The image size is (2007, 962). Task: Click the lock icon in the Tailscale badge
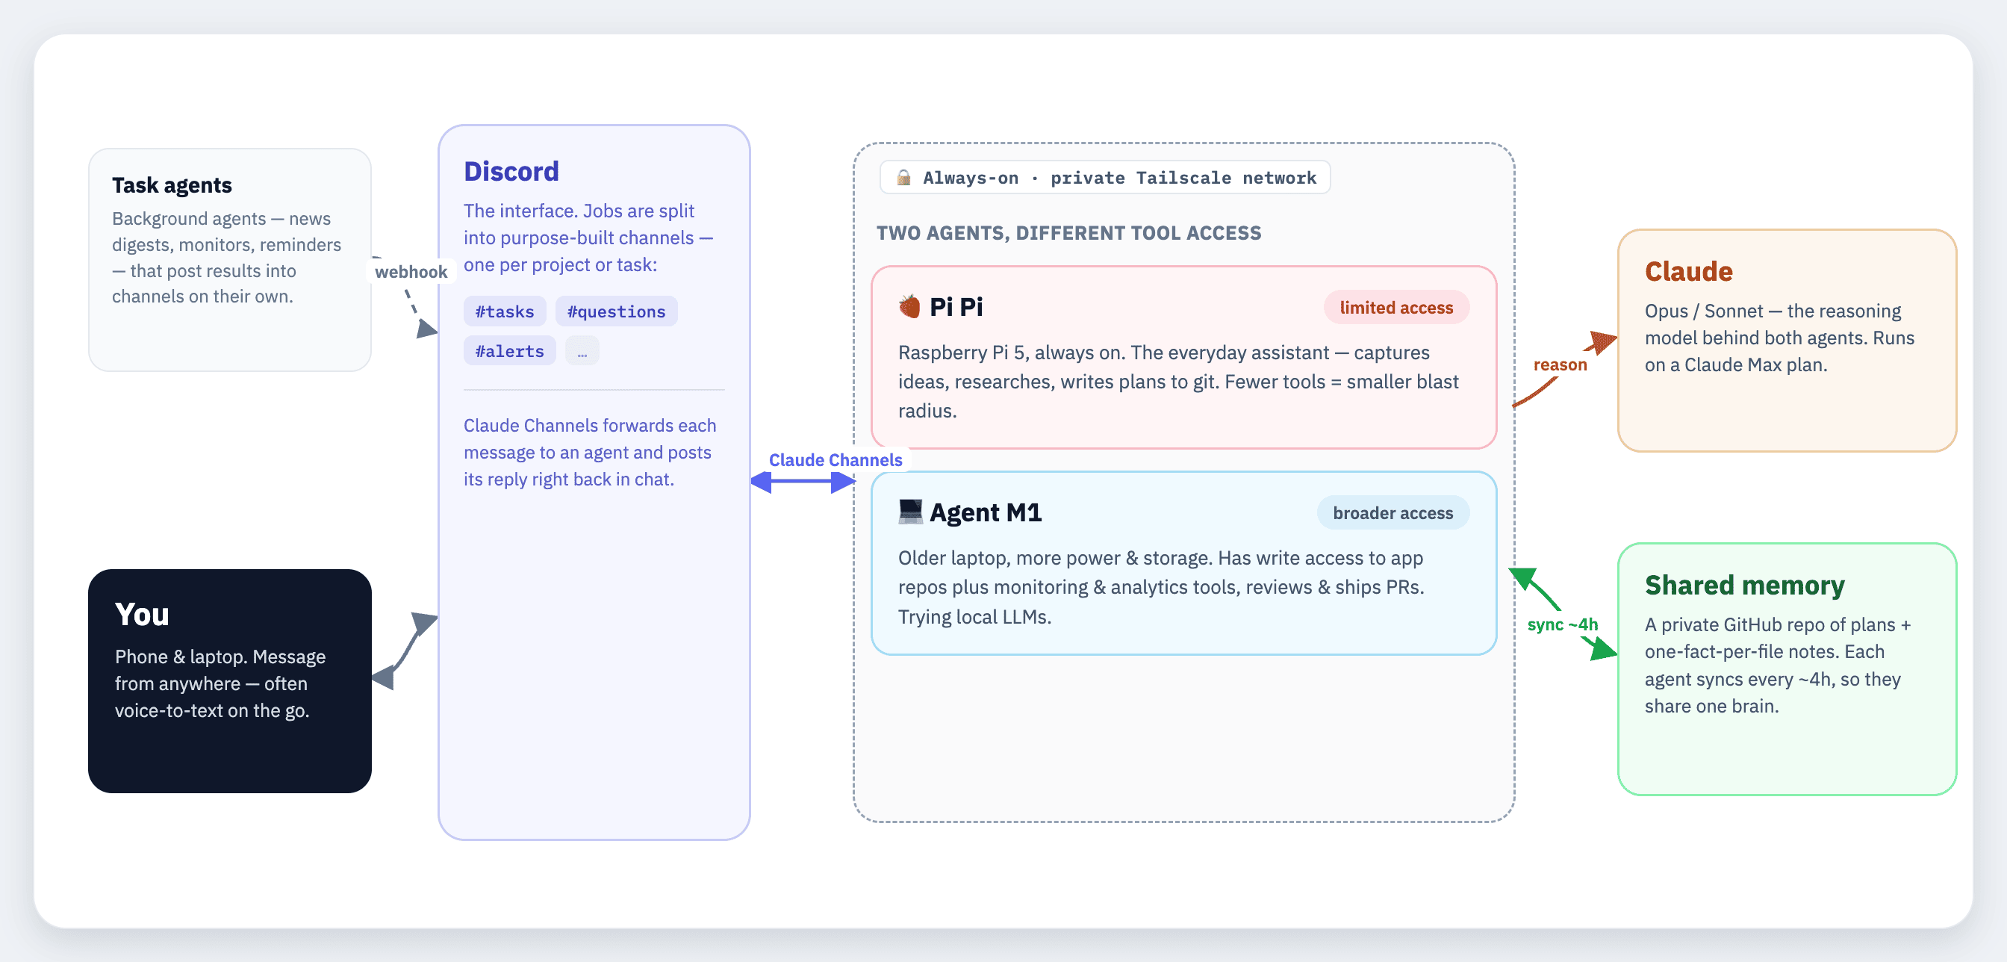pyautogui.click(x=903, y=178)
